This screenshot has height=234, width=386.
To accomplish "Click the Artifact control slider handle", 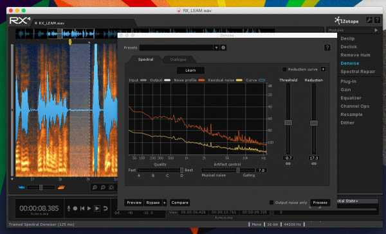I will (238, 170).
